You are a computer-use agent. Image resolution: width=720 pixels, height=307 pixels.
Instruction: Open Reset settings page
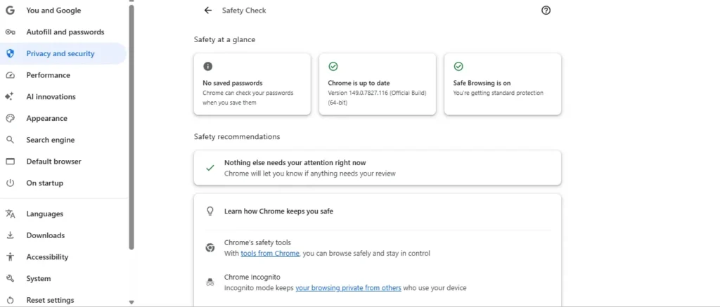63,300
